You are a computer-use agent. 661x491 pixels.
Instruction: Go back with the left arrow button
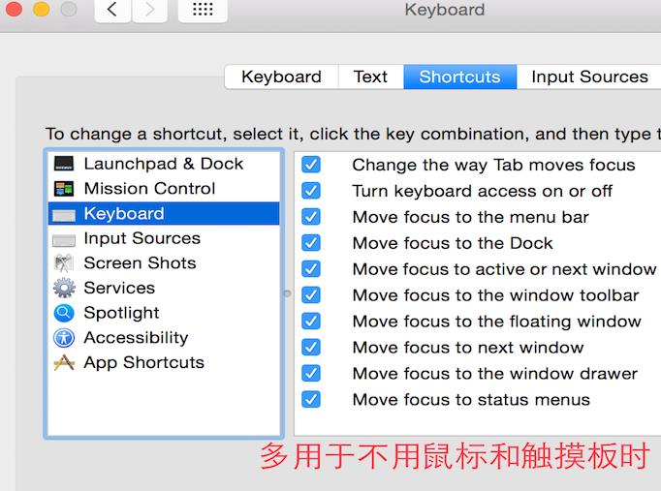point(113,10)
